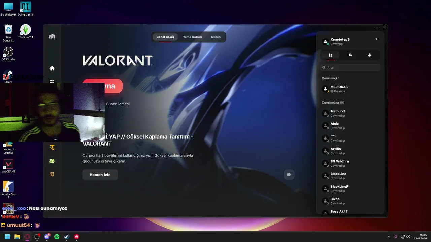The image size is (431, 242).
Task: Collapse the Çevrimiçi friends group
Action: pyautogui.click(x=330, y=78)
